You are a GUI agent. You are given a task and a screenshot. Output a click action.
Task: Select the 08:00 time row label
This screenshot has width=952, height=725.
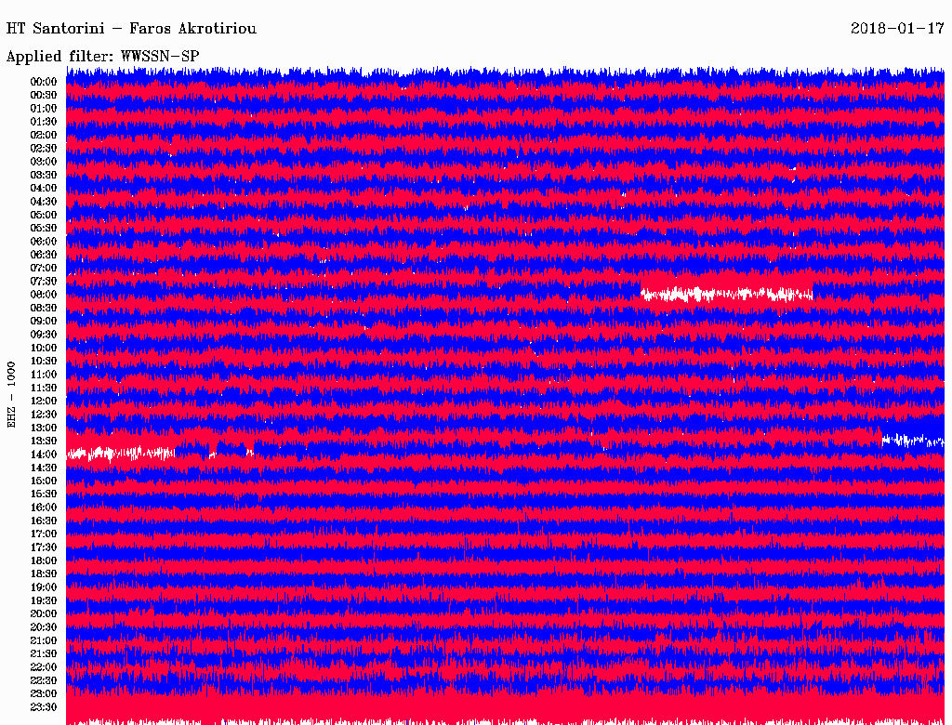pyautogui.click(x=44, y=295)
